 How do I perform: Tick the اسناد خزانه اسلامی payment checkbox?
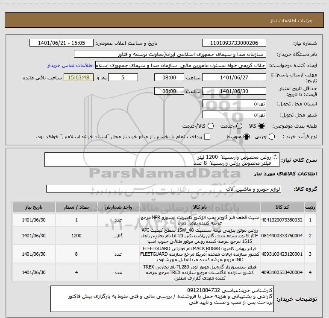coord(207,137)
